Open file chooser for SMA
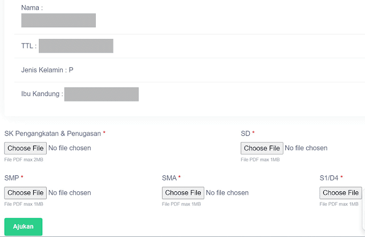365x237 pixels. 183,193
